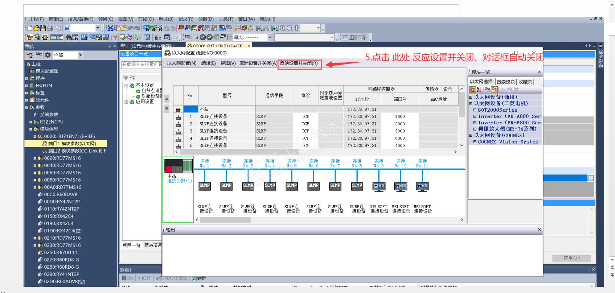The width and height of the screenshot is (615, 293).
Task: Click the expand-all icon above 基本设置 tree
Action: [125, 78]
